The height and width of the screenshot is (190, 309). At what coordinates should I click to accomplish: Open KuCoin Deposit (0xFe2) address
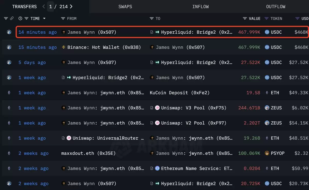180,93
